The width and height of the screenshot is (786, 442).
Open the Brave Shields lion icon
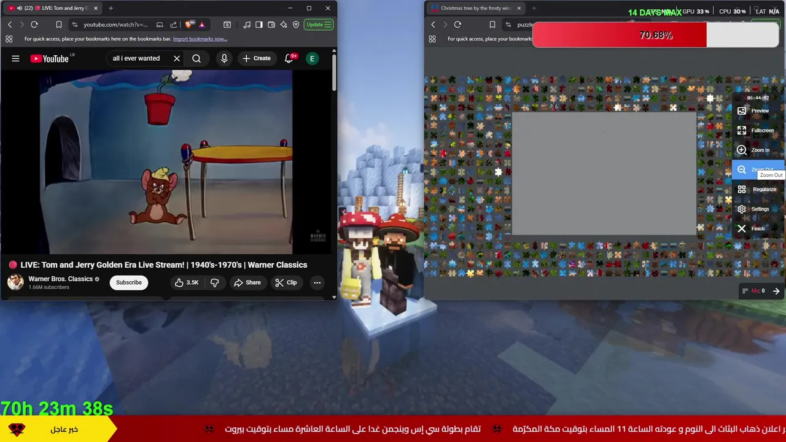click(x=189, y=25)
